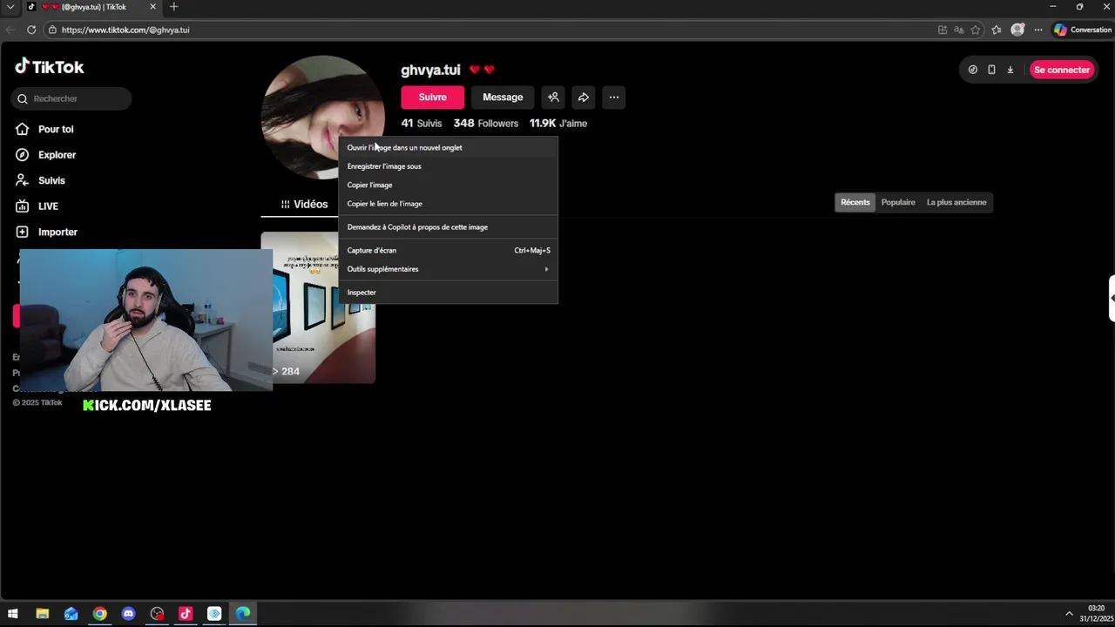Image resolution: width=1115 pixels, height=627 pixels.
Task: Show hidden system tray icons
Action: click(x=1069, y=614)
